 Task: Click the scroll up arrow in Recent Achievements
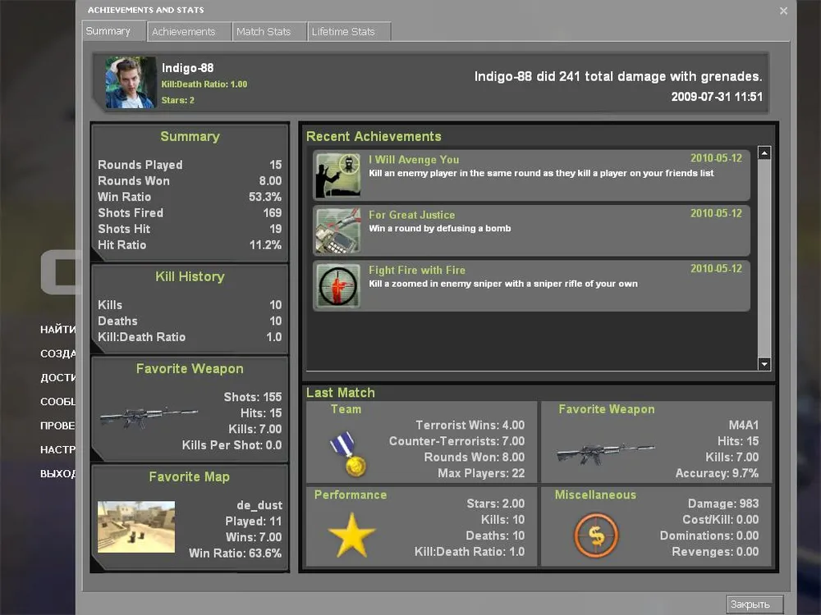(764, 153)
